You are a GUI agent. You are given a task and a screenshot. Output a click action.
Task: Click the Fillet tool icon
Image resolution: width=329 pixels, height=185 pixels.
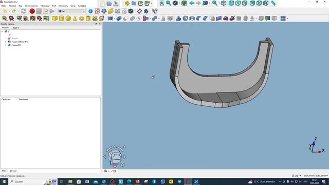tap(198, 18)
